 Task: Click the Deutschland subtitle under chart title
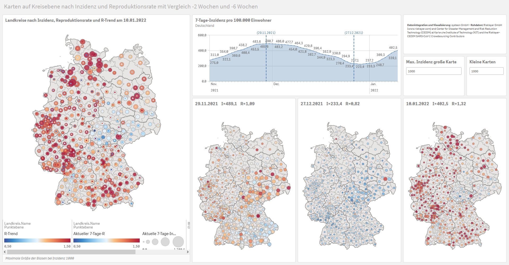(x=205, y=26)
